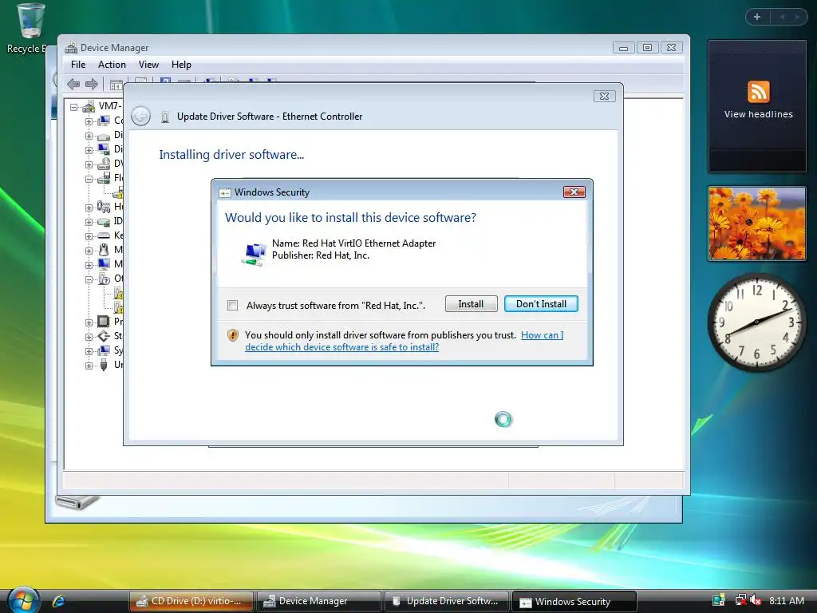Image resolution: width=817 pixels, height=613 pixels.
Task: Select the computer category icon in tree
Action: tap(104, 121)
